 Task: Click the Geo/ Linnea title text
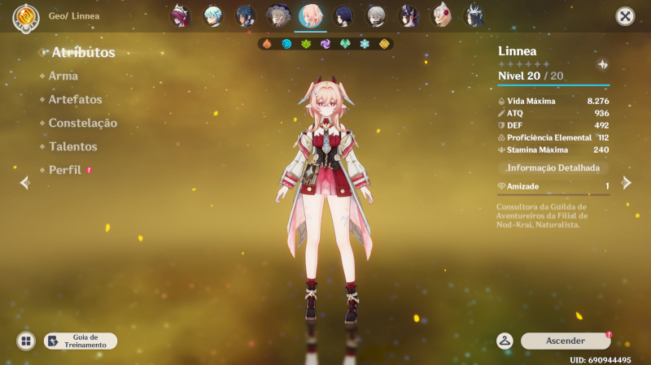74,16
